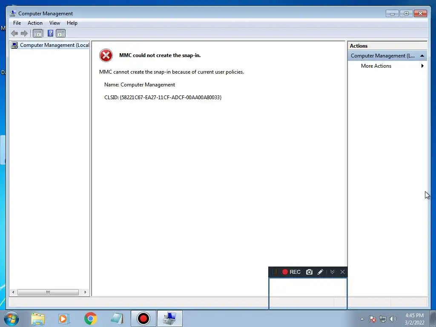Click the tree pane left scroll arrow
Viewport: 436px width, 327px height.
coord(13,292)
